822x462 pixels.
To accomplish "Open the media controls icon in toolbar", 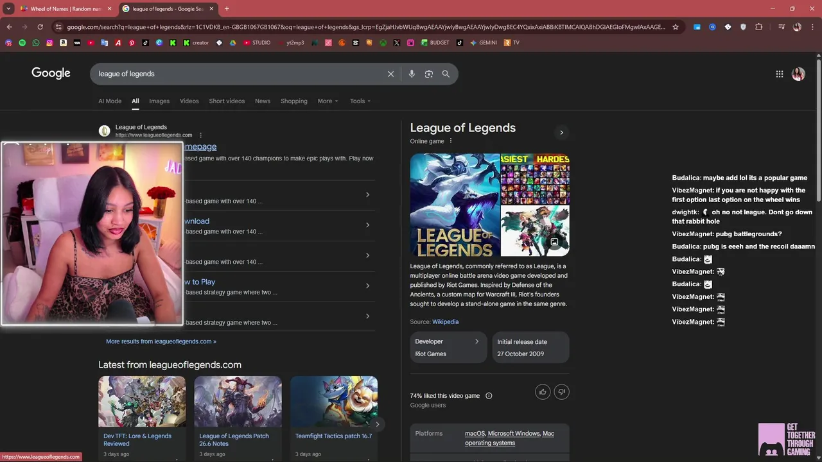I will [782, 27].
